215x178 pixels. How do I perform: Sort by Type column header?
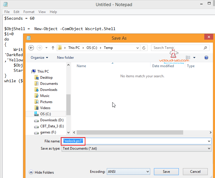pos(191,66)
